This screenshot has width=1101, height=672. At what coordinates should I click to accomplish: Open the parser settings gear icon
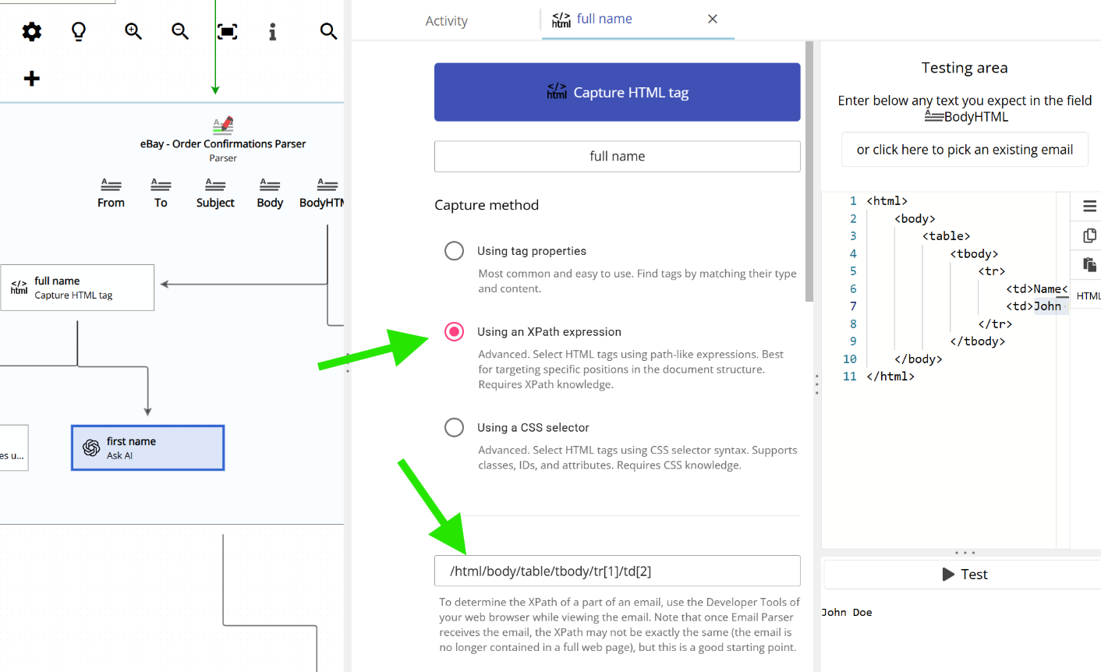click(x=31, y=31)
